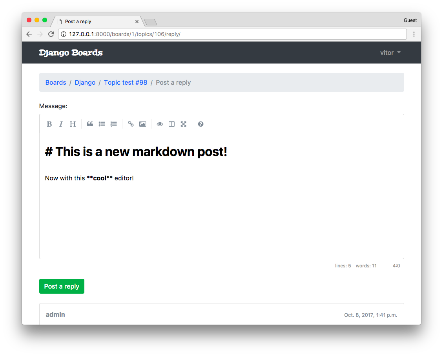
Task: Open the vitor user dropdown menu
Action: pos(390,53)
